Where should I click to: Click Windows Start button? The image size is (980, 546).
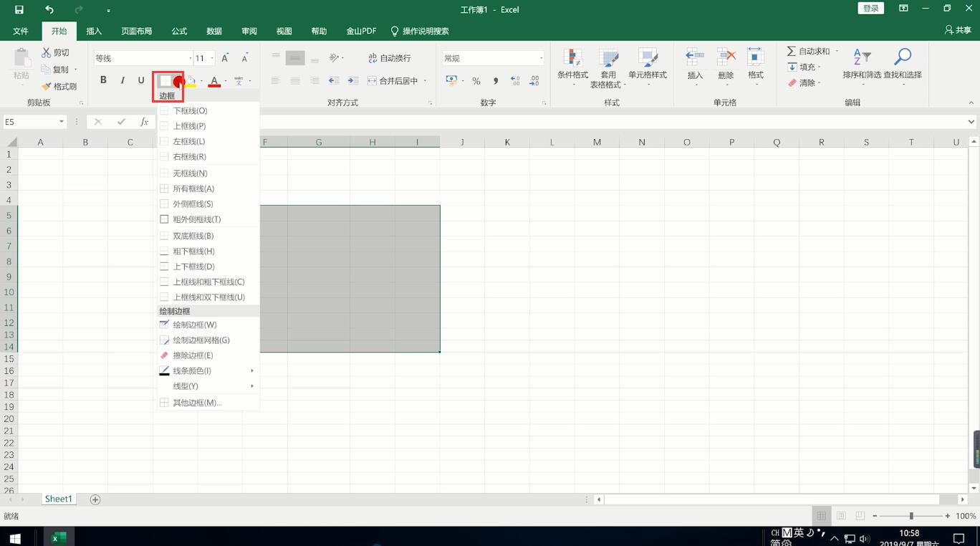coord(15,537)
